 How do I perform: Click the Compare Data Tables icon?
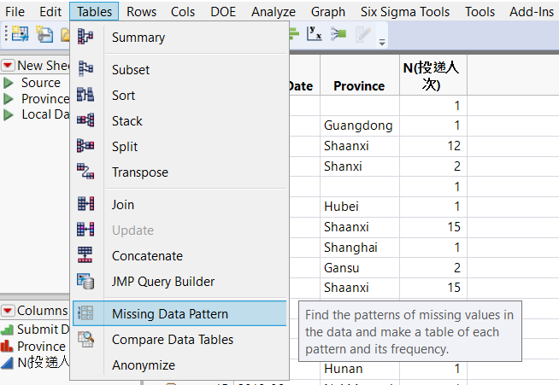point(85,340)
